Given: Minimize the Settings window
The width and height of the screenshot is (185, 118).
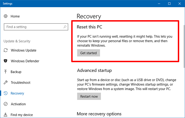Looking at the screenshot, I should coord(159,4).
